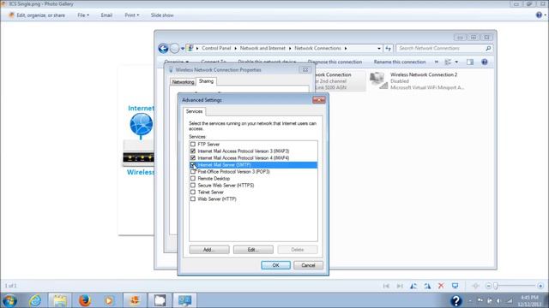Click the zoom in plus button
549x308 pixels.
click(540, 286)
